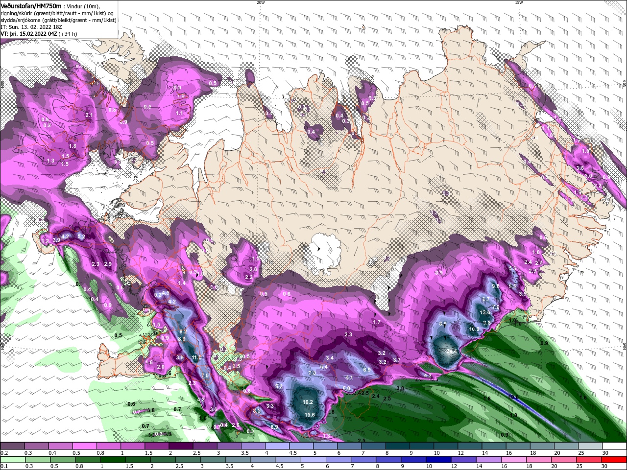Viewport: 627px width, 470px height.
Task: Select the light pink 16 swatch in lower row
Action: (x=514, y=460)
